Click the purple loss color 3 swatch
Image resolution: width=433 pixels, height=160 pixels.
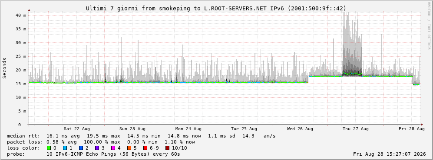pos(97,148)
